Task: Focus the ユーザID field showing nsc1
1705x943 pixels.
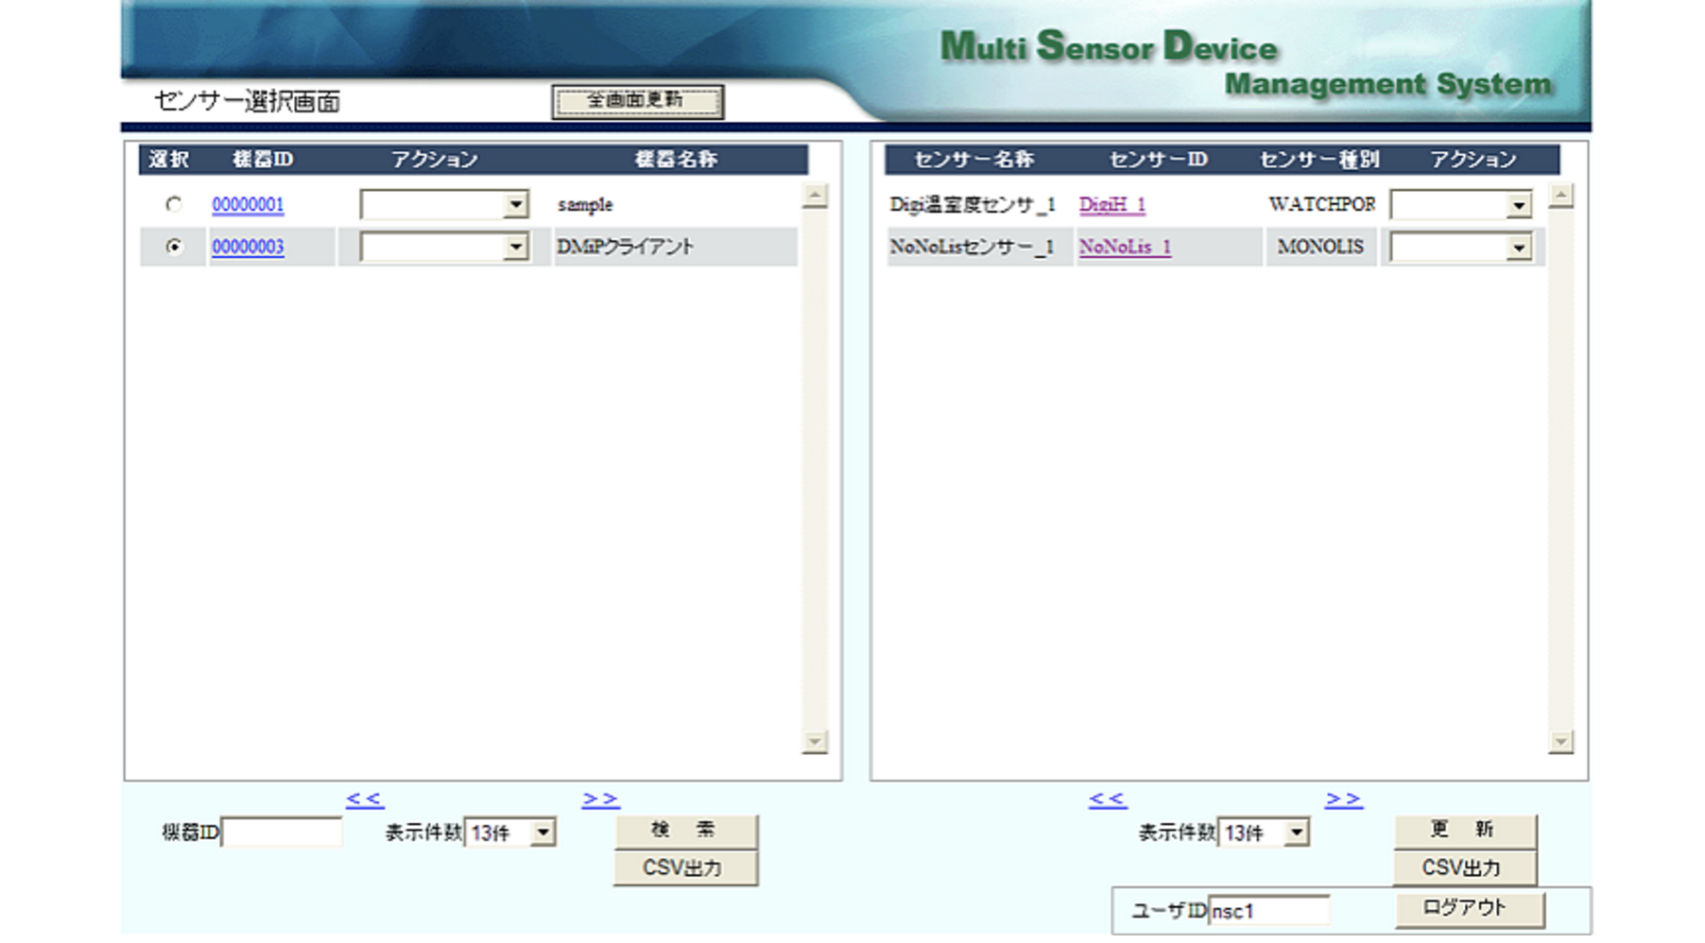Action: (x=1269, y=911)
